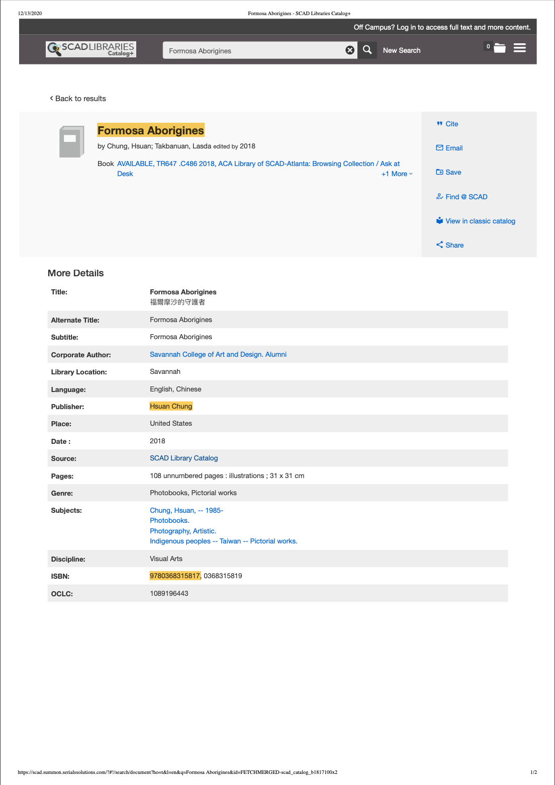This screenshot has height=785, width=555.
Task: Select the Alternate Title value Formosa Aborigines
Action: point(181,320)
